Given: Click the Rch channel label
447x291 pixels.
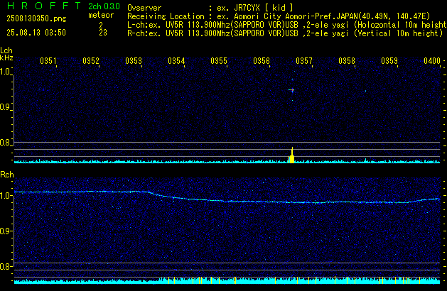Looking at the screenshot, I should click(7, 175).
